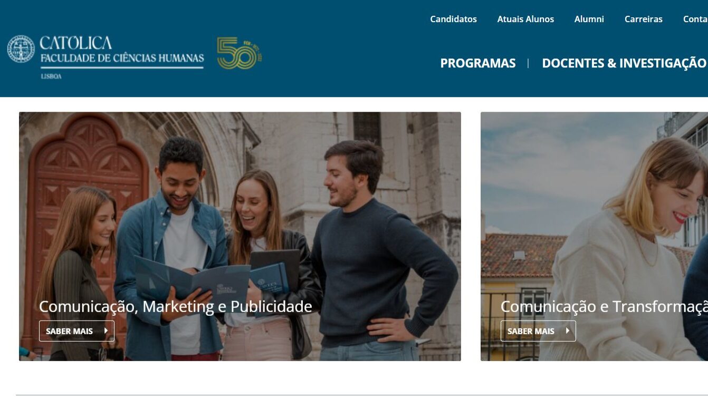The image size is (708, 398).
Task: Select the Comunicação e Transformação card title
Action: (604, 306)
